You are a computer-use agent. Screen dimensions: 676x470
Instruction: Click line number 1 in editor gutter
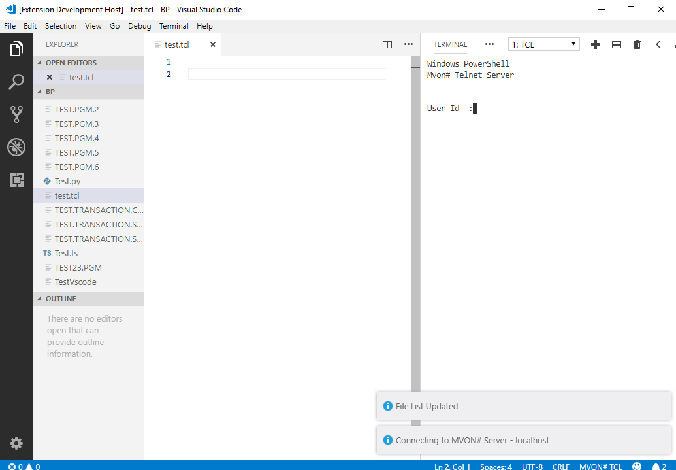169,61
